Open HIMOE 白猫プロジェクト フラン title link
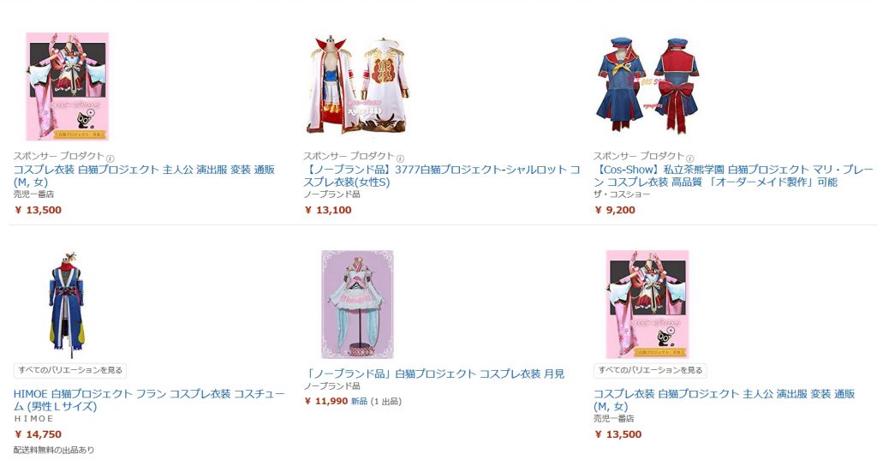Screen dimensions: 877x460 [149, 400]
